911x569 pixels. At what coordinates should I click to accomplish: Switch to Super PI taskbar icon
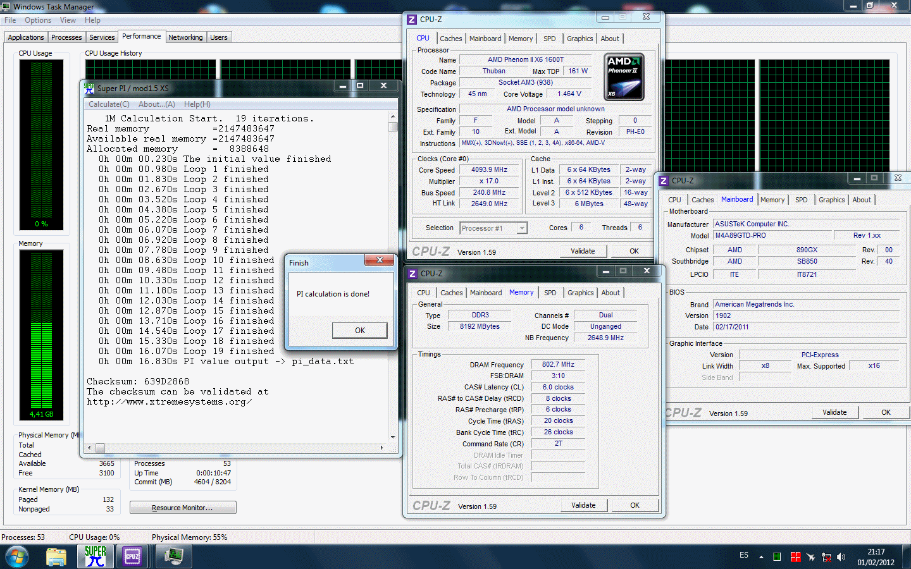[x=96, y=557]
